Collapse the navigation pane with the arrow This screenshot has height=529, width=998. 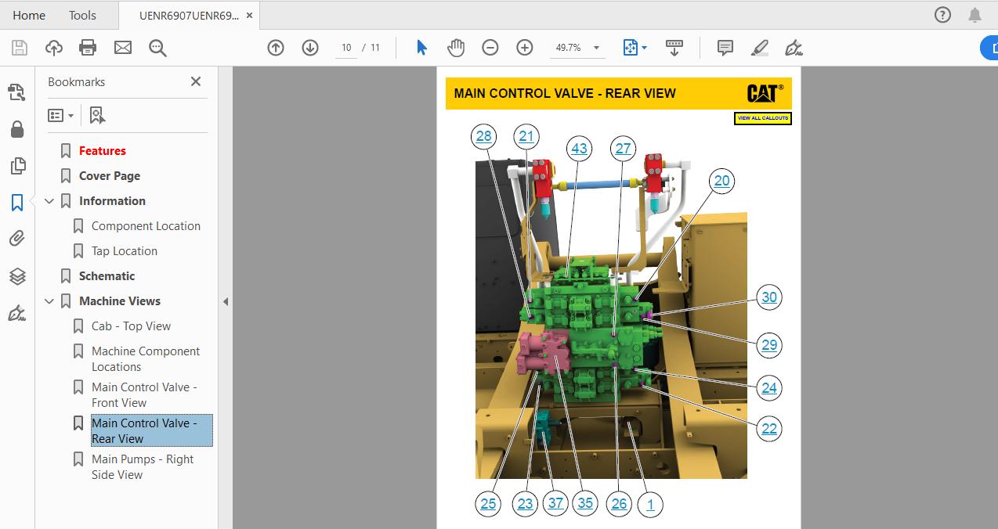click(226, 301)
